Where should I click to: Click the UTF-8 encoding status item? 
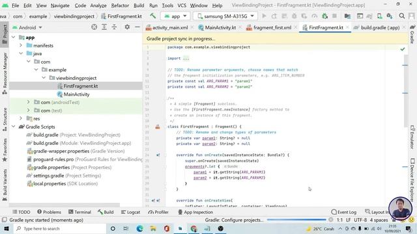[x=360, y=220]
